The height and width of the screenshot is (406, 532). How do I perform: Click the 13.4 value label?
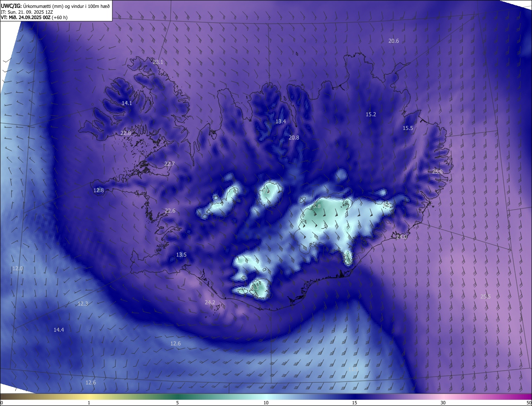[281, 121]
